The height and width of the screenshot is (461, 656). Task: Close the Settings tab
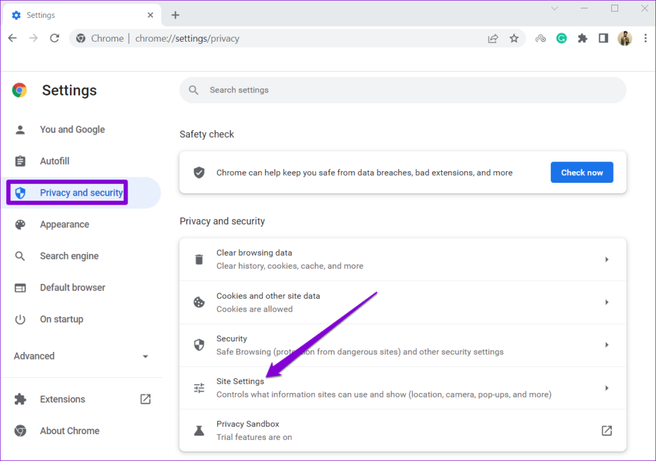coord(151,15)
